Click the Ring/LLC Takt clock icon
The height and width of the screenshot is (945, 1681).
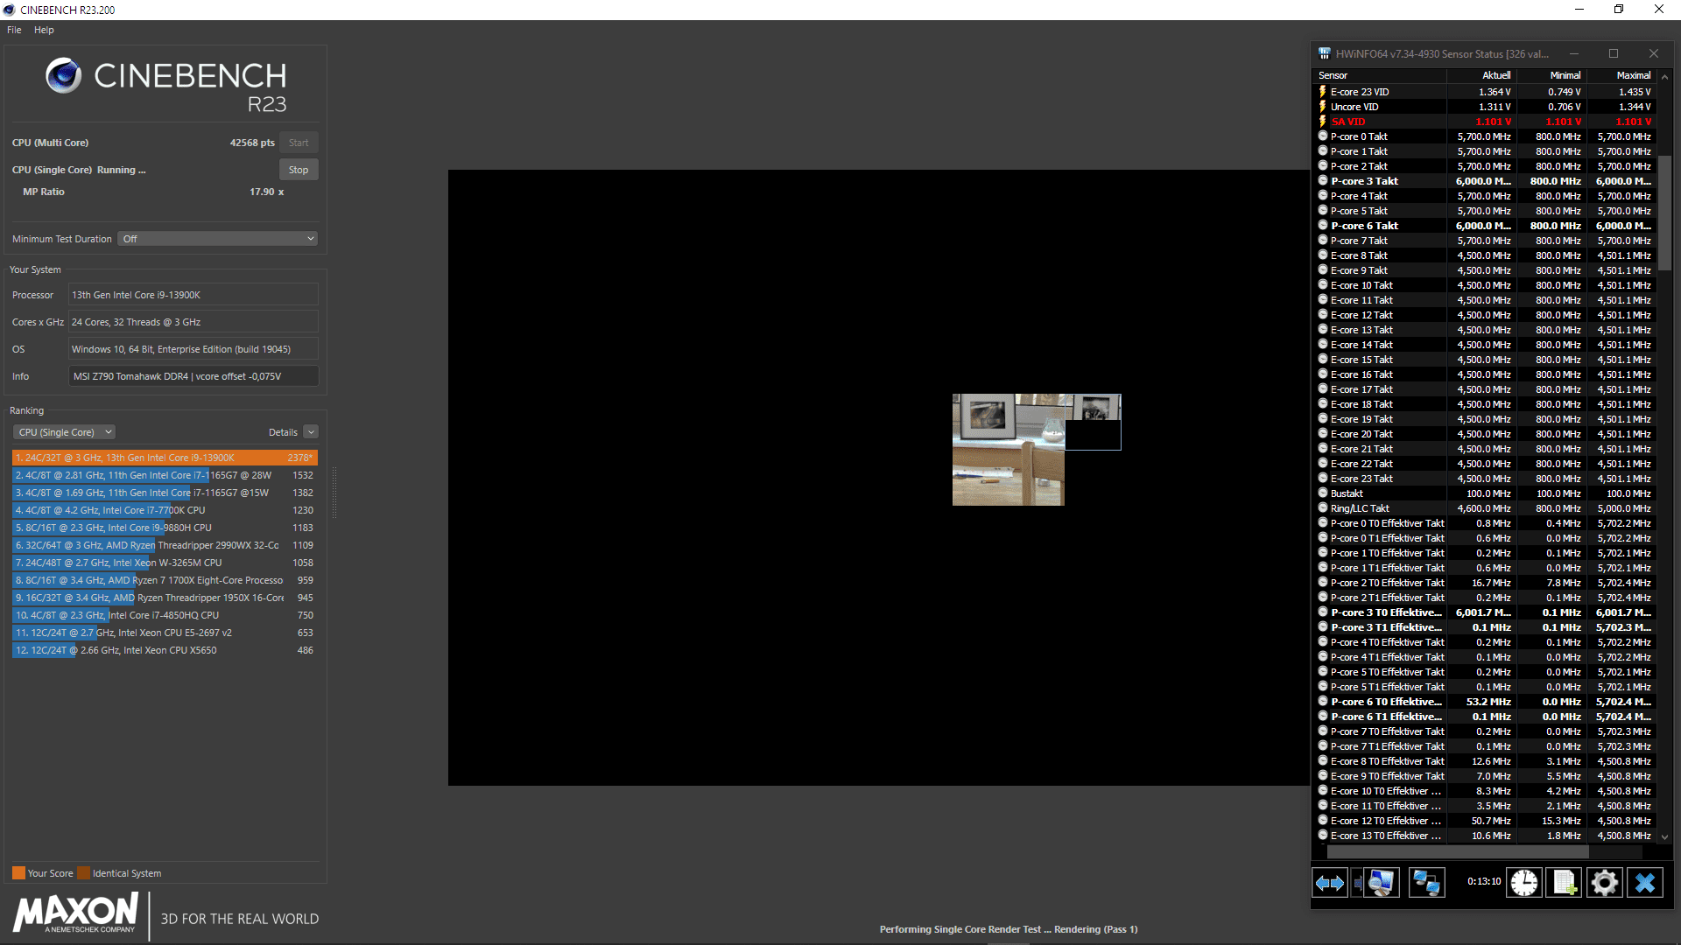1323,508
